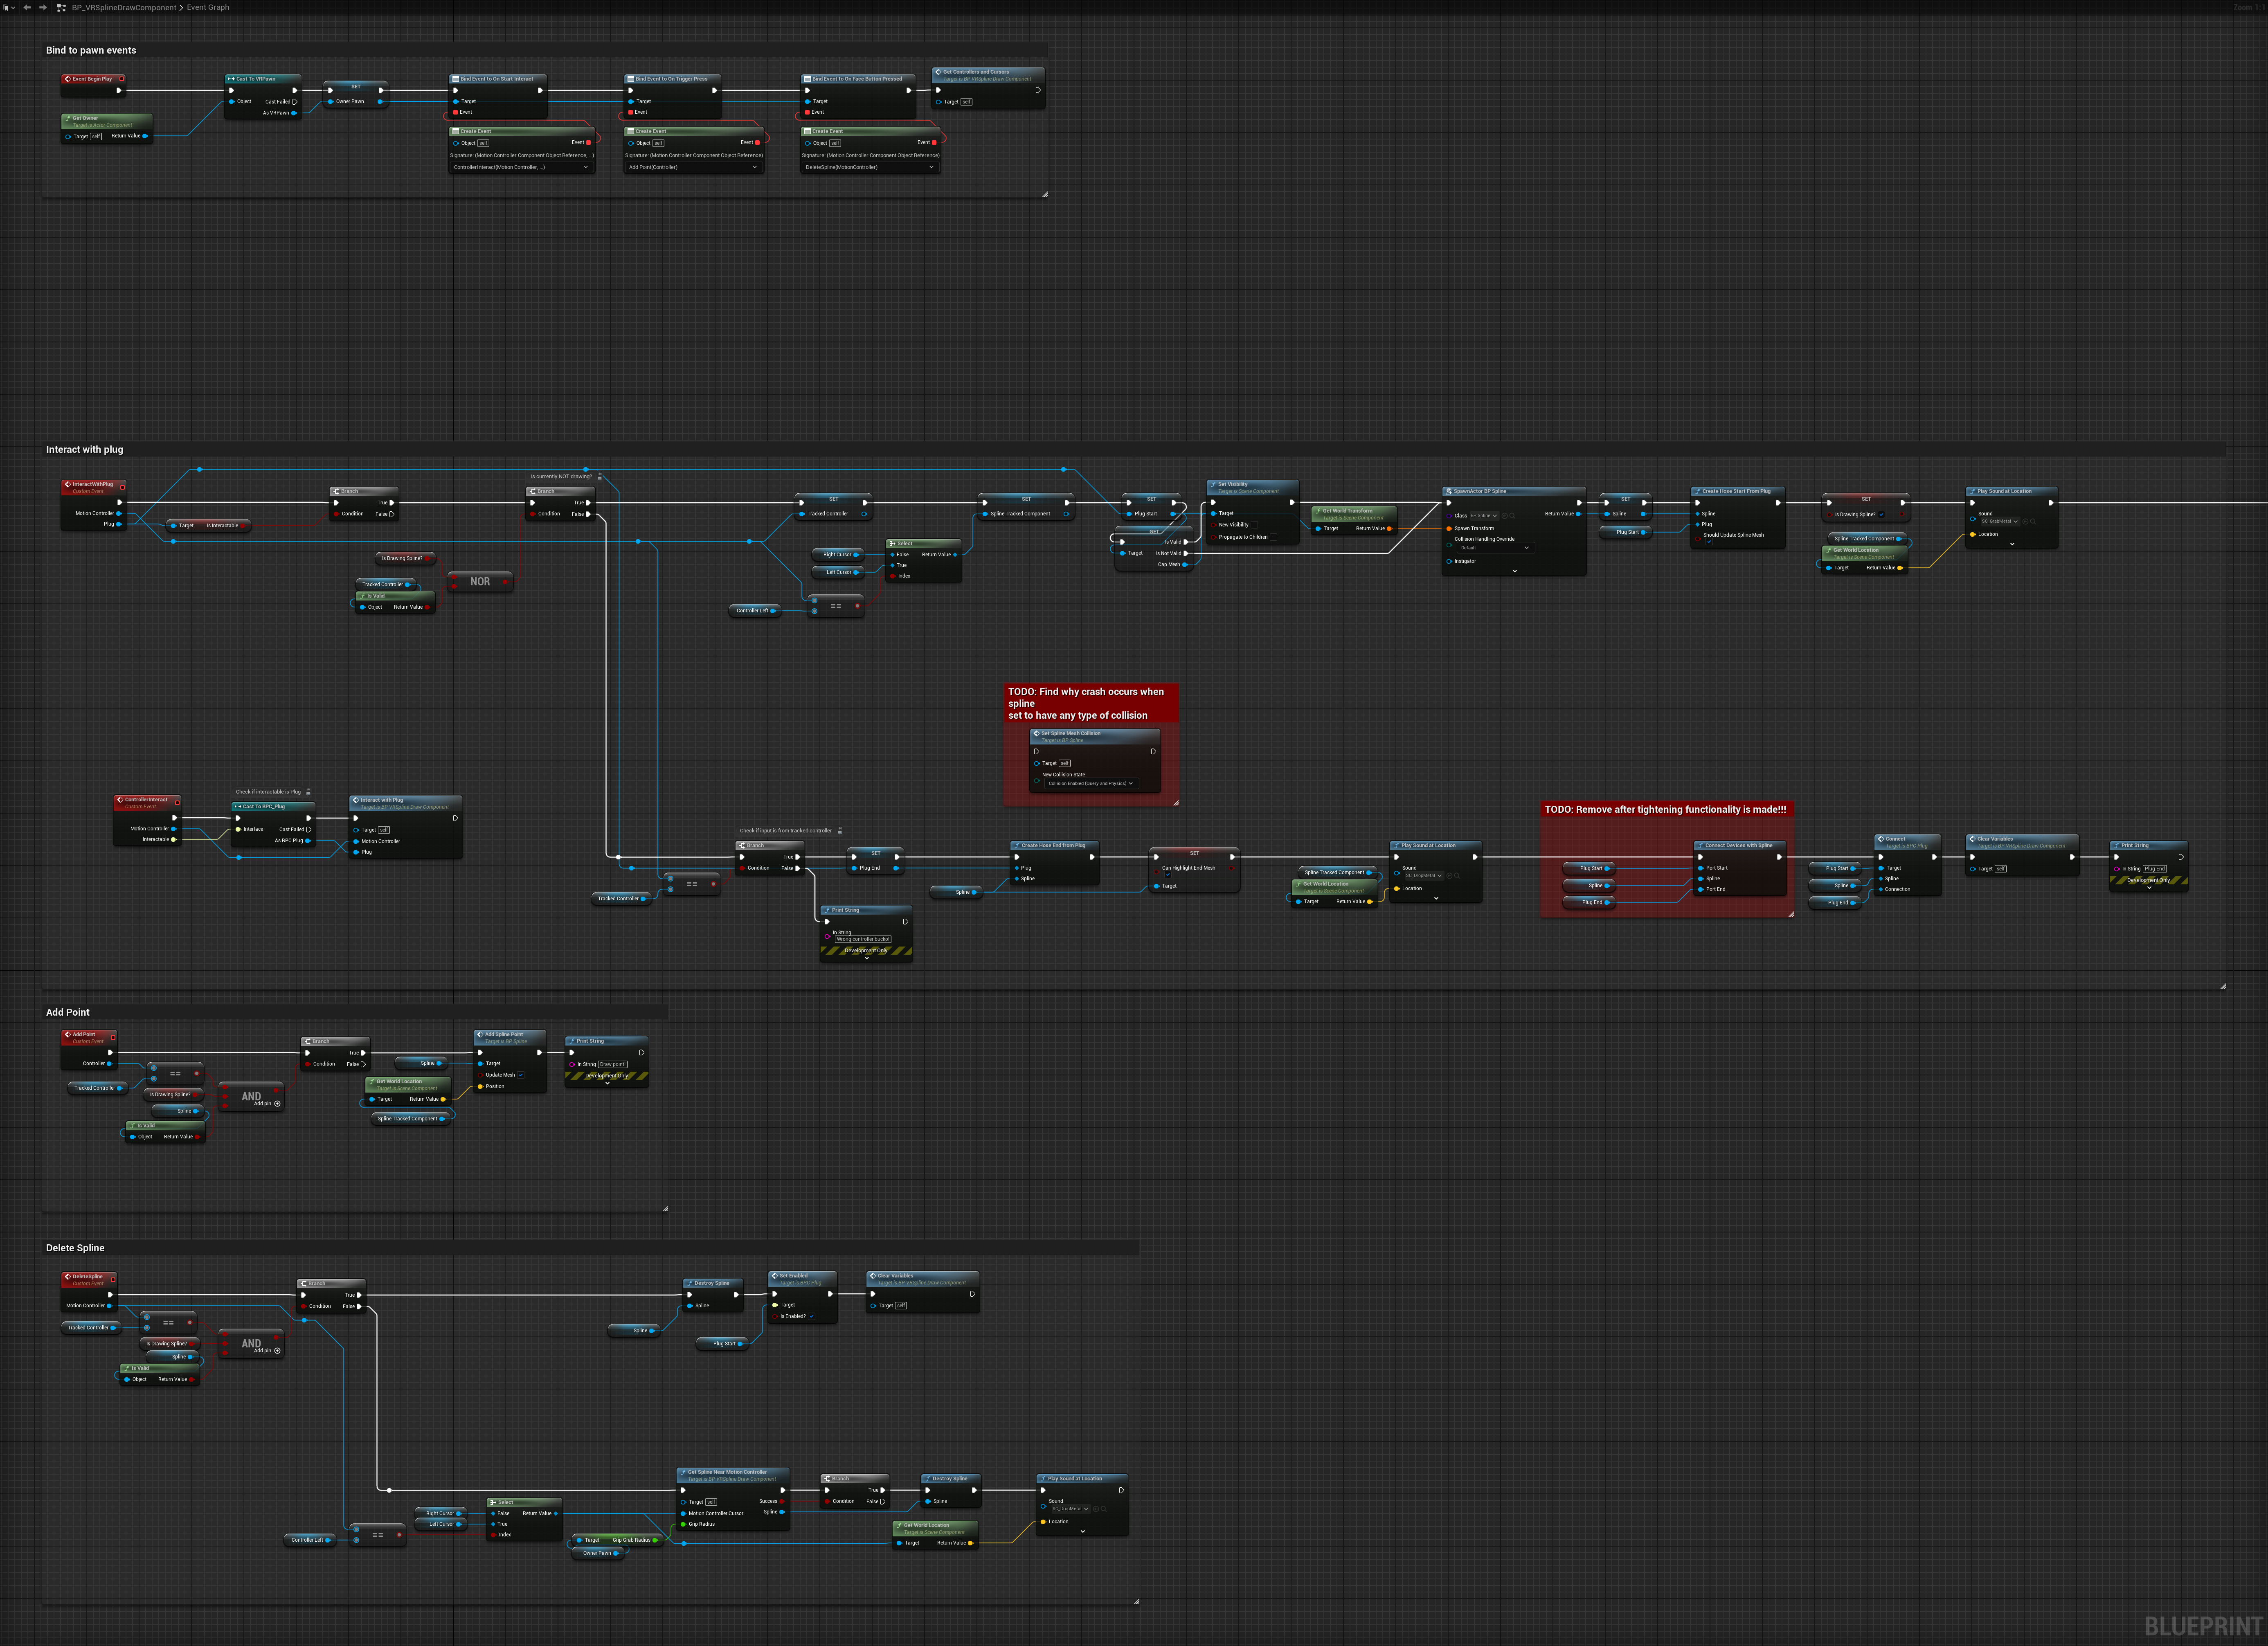The height and width of the screenshot is (1646, 2268).
Task: Select the 'Delete Spline' comment title
Action: pyautogui.click(x=75, y=1248)
